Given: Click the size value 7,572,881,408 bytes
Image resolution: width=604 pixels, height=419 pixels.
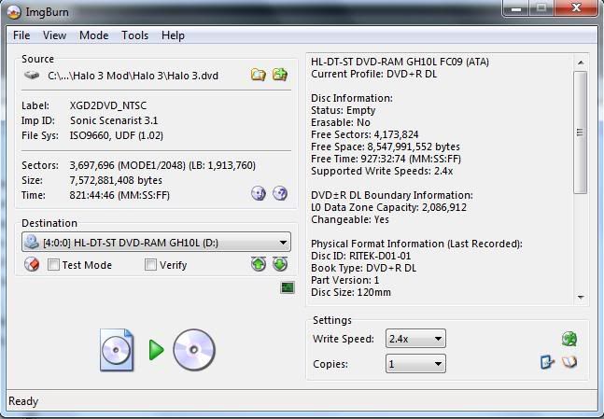Looking at the screenshot, I should coord(116,180).
